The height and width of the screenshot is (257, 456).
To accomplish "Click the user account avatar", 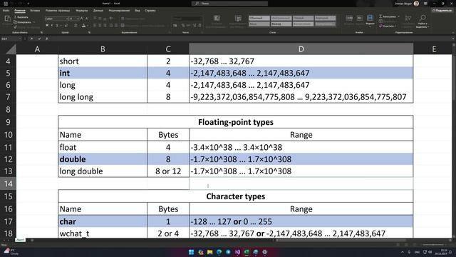I will [416, 4].
